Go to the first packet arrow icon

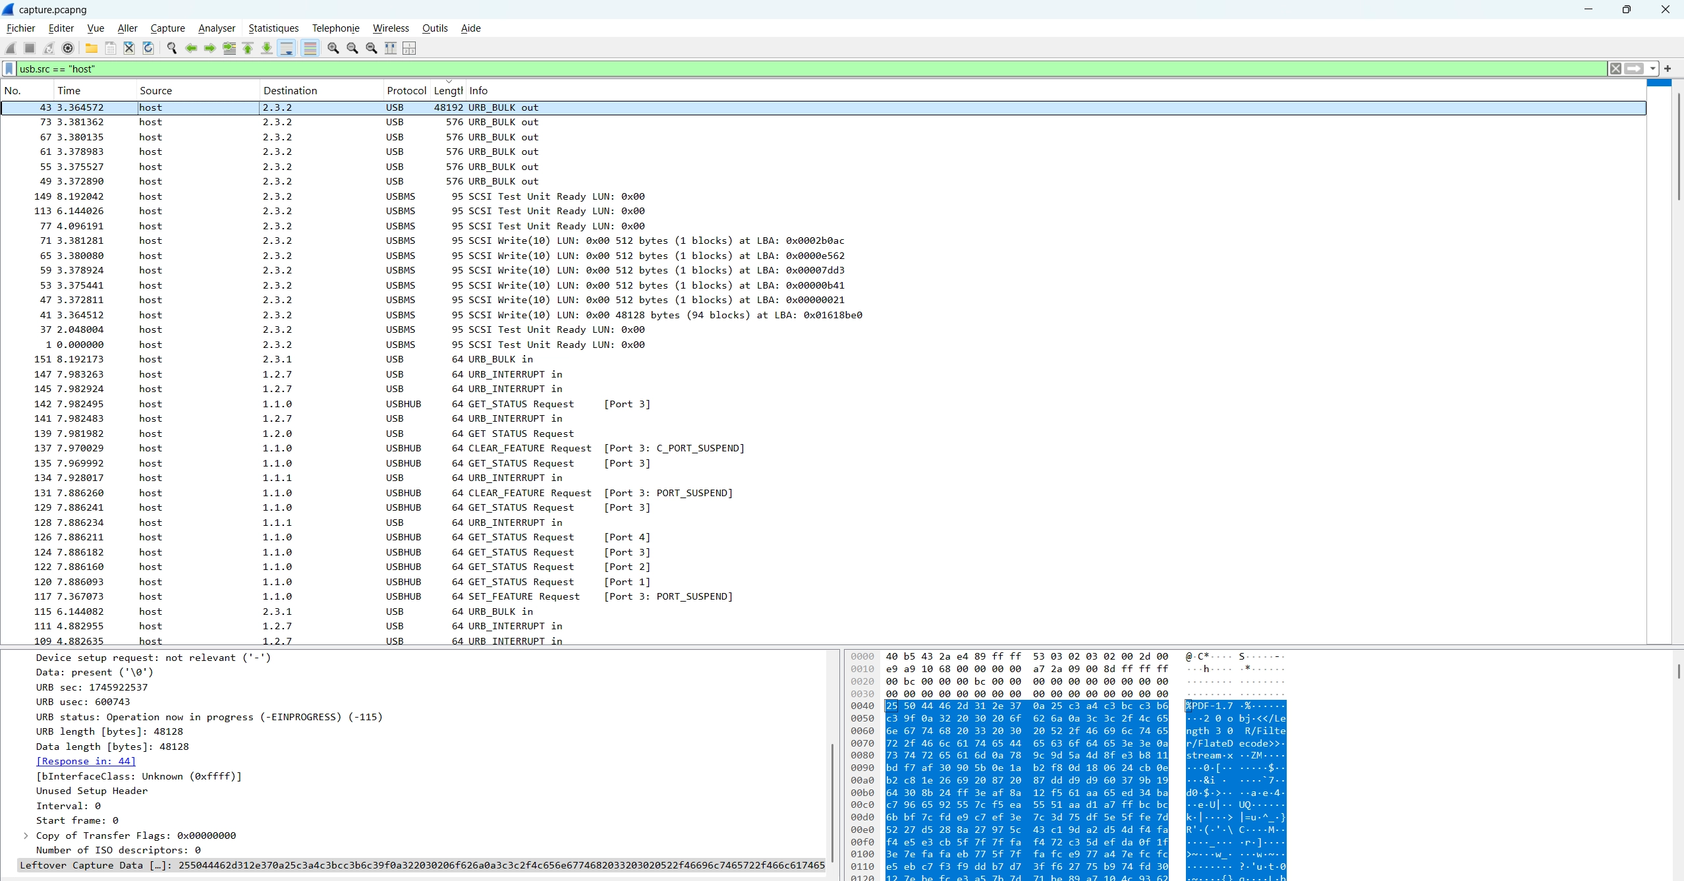[x=248, y=48]
